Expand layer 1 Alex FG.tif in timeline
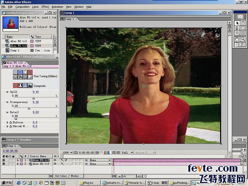 tap(18, 160)
